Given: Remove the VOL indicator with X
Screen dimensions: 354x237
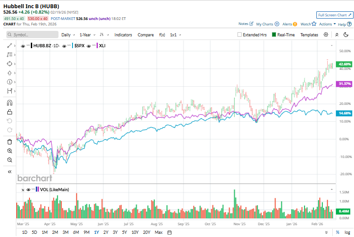Looking at the screenshot, I should click(x=23, y=190).
